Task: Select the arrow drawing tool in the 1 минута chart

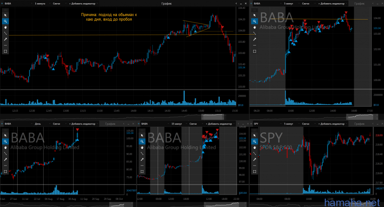Action: click(5, 39)
